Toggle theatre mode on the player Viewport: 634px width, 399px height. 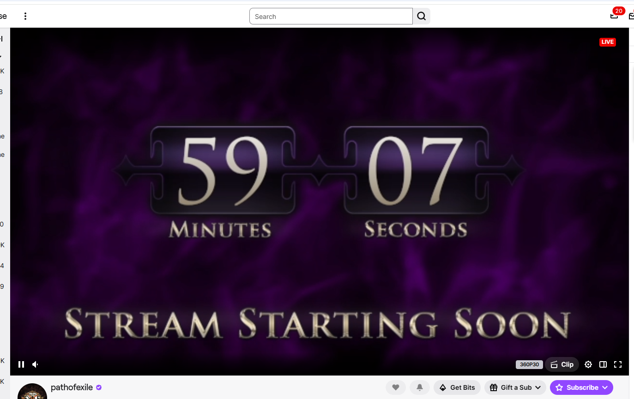click(603, 364)
